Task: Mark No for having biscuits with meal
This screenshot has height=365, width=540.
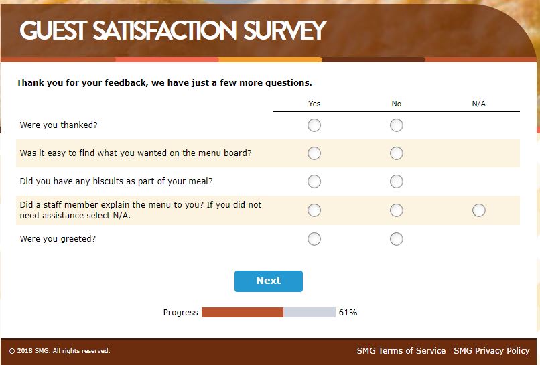Action: (x=397, y=181)
